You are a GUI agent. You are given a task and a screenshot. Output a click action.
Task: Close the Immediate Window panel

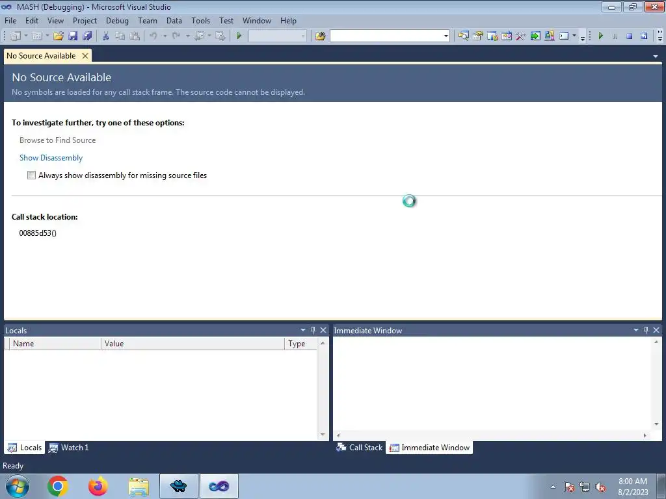coord(656,330)
